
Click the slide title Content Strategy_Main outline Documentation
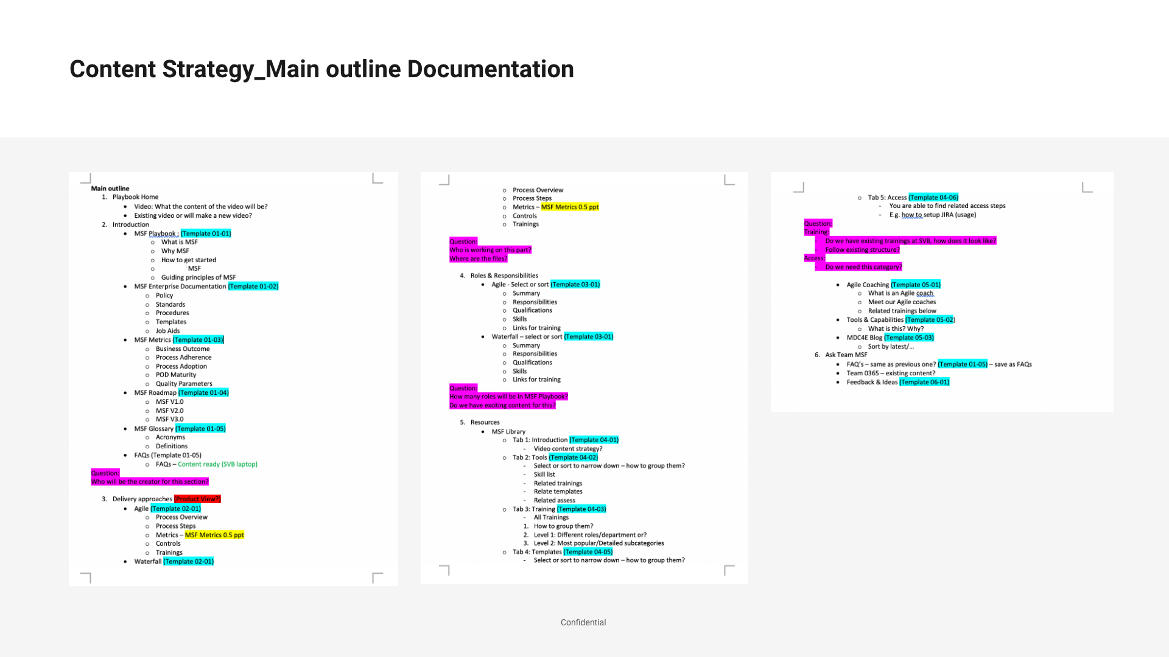(x=321, y=69)
